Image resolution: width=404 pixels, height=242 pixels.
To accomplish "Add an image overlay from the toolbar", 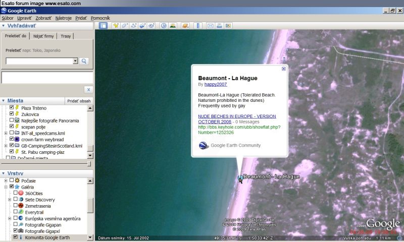I will click(x=142, y=25).
